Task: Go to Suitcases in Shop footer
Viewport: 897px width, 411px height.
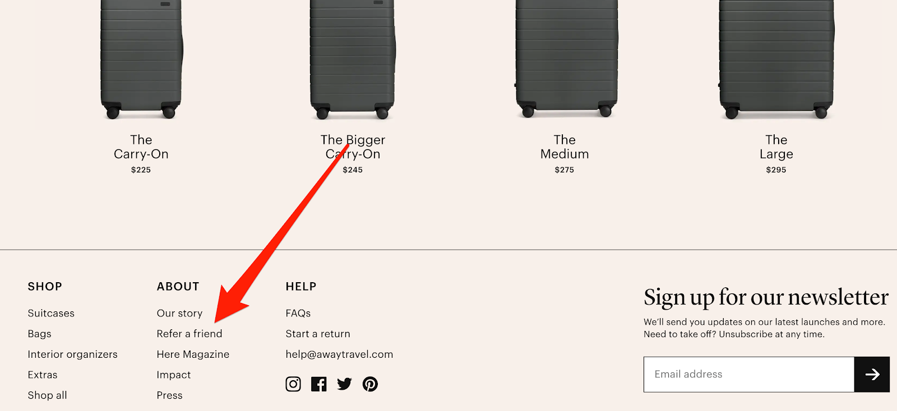Action: pyautogui.click(x=51, y=314)
